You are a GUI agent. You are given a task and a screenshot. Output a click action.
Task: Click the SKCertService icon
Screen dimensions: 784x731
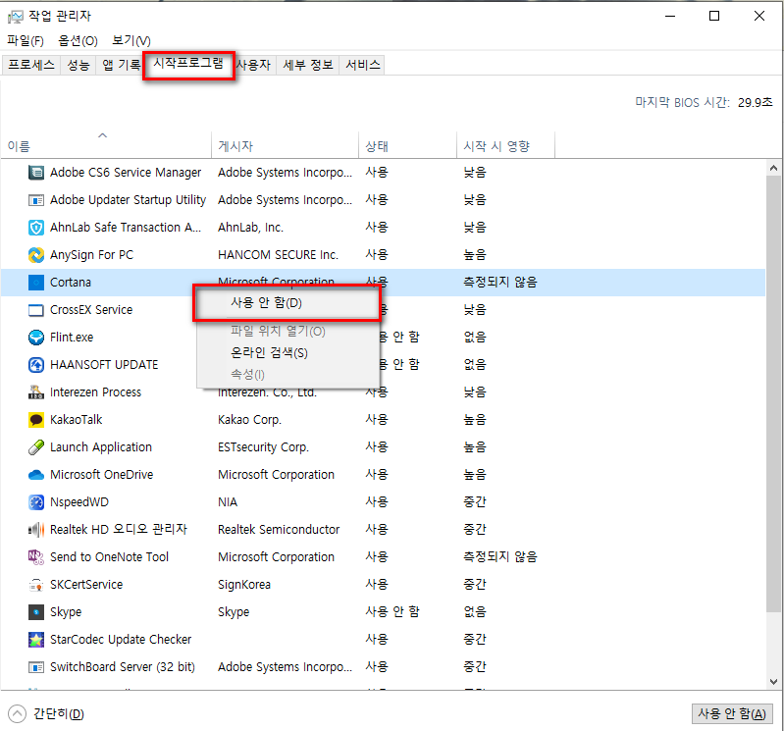coord(36,585)
